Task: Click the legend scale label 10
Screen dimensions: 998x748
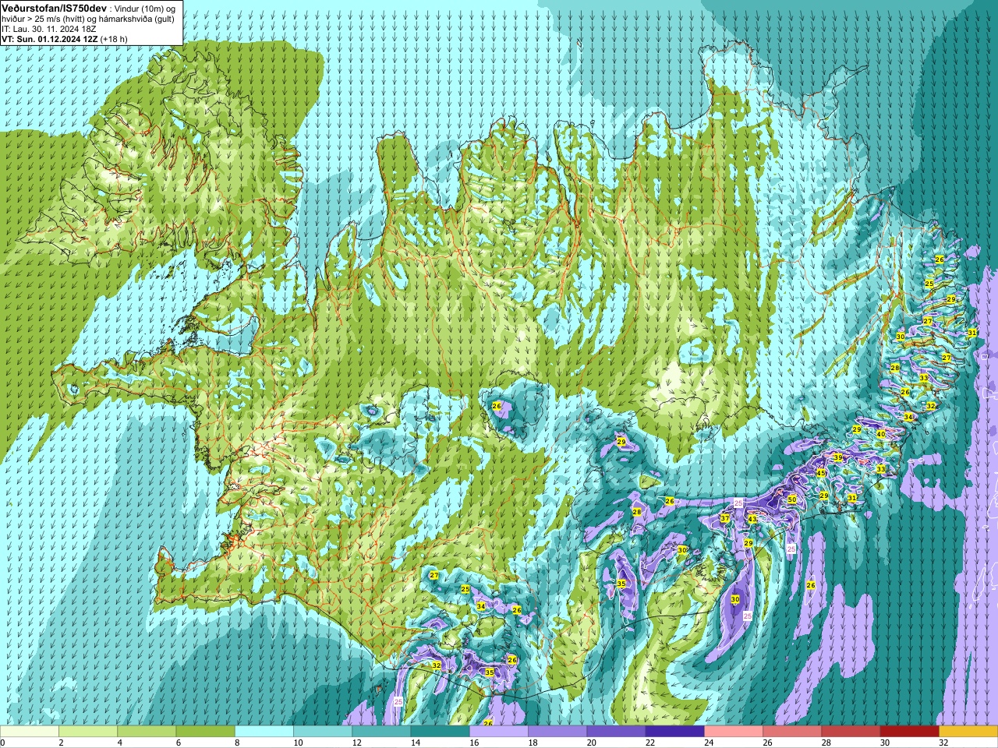Action: 298,743
